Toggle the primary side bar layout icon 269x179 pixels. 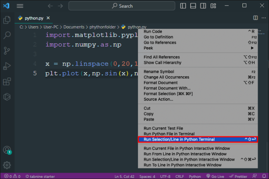point(183,6)
